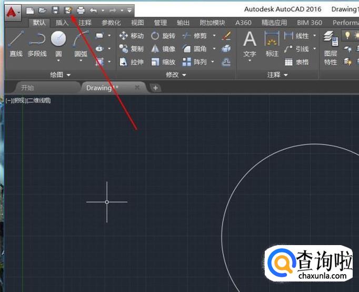
Task: Expand the 绘图 (Draw) panel
Action: click(x=60, y=75)
